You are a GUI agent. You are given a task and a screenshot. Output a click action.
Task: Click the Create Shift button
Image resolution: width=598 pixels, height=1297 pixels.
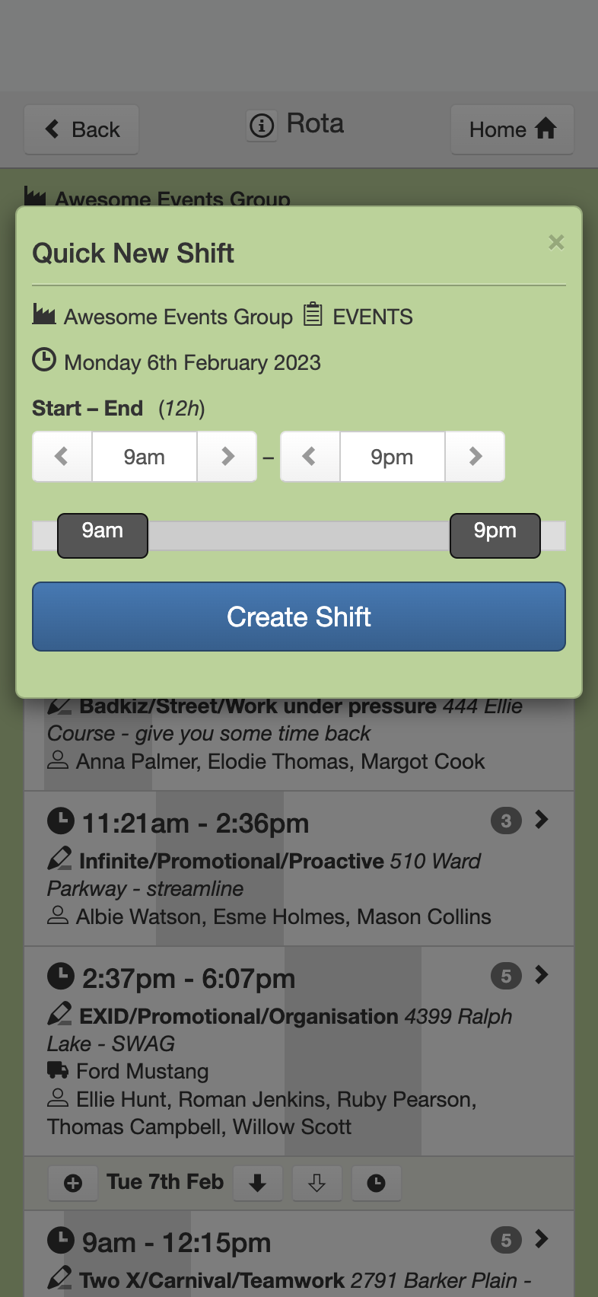point(299,617)
